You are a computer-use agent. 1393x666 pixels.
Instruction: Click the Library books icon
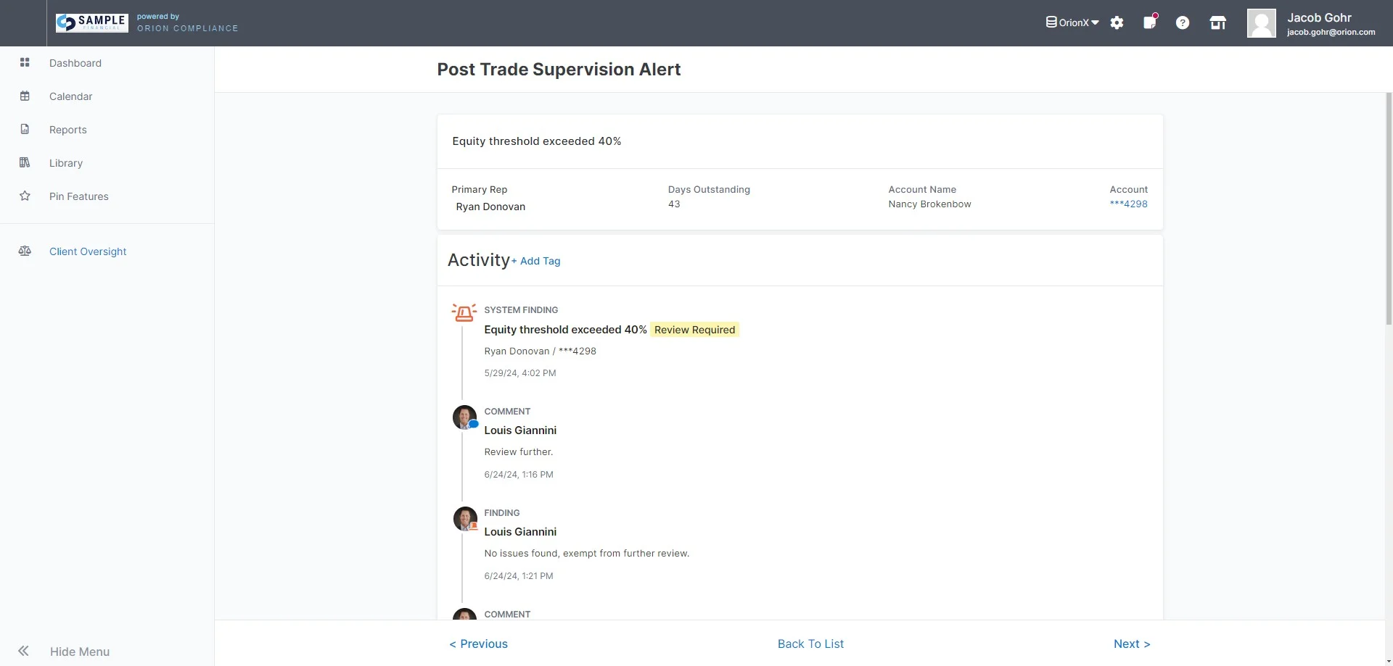[25, 163]
